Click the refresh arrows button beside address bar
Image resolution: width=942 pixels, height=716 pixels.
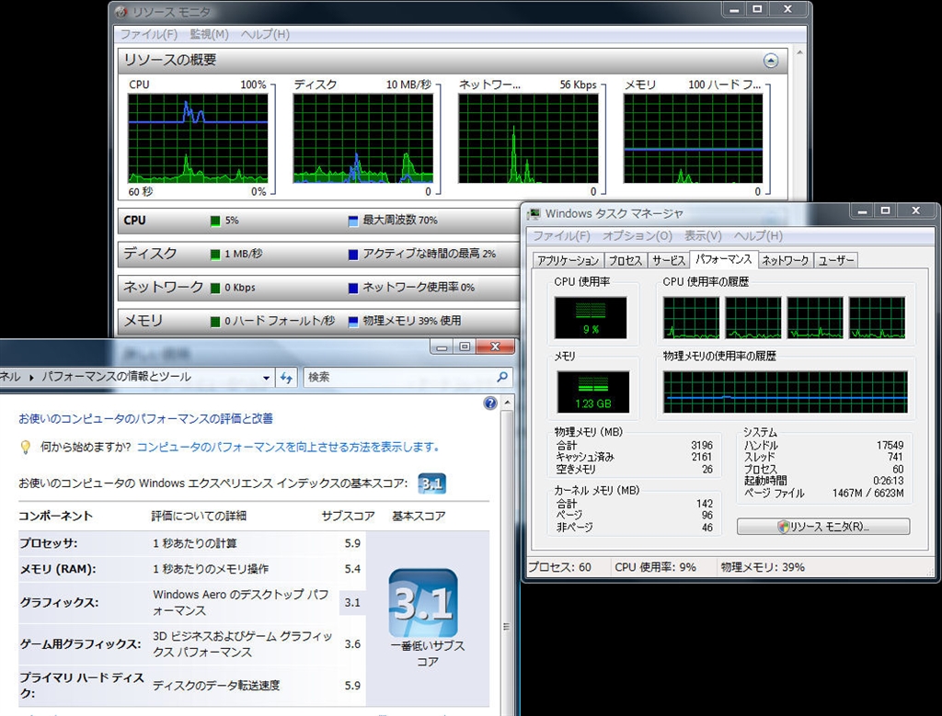click(287, 378)
